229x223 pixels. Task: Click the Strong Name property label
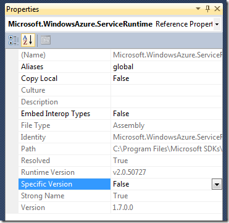tap(43, 196)
